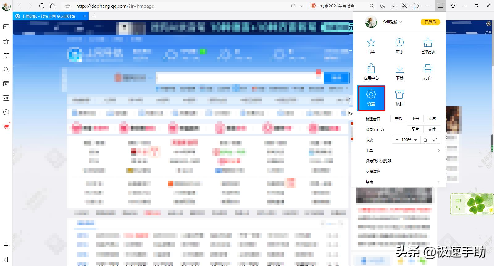Click search magnifier in toolbar search box
Screen dimensions: 494x266
tap(372, 6)
